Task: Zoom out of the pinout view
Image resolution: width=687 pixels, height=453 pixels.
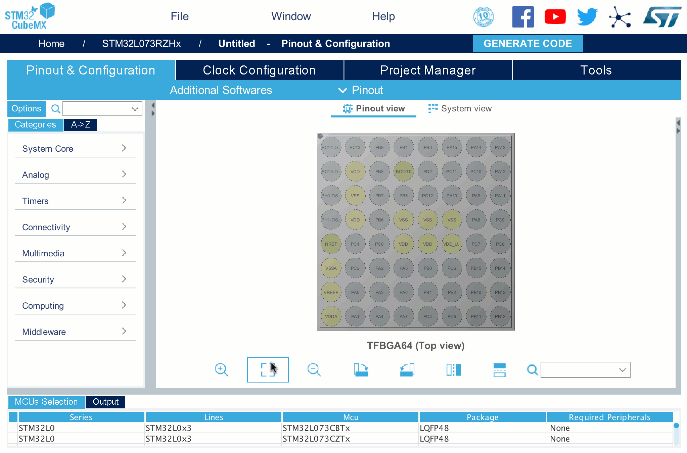Action: click(x=314, y=370)
